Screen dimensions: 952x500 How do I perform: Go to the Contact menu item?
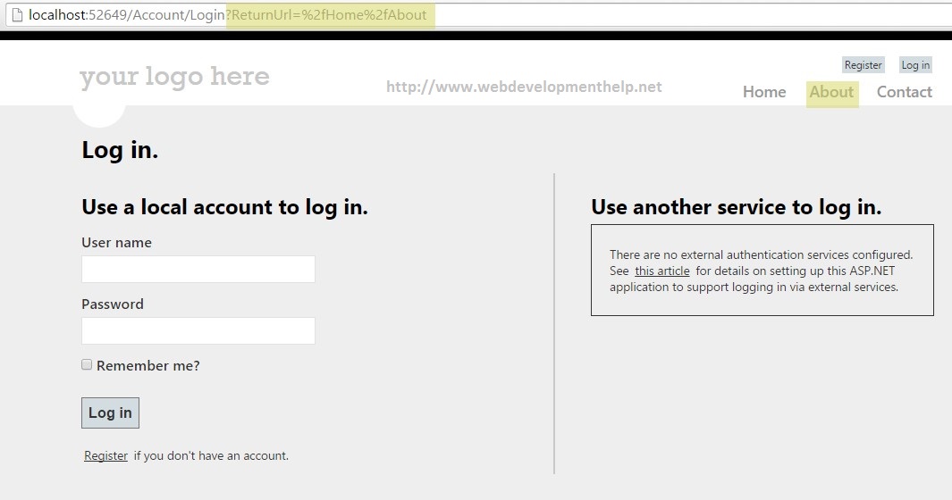tap(904, 92)
